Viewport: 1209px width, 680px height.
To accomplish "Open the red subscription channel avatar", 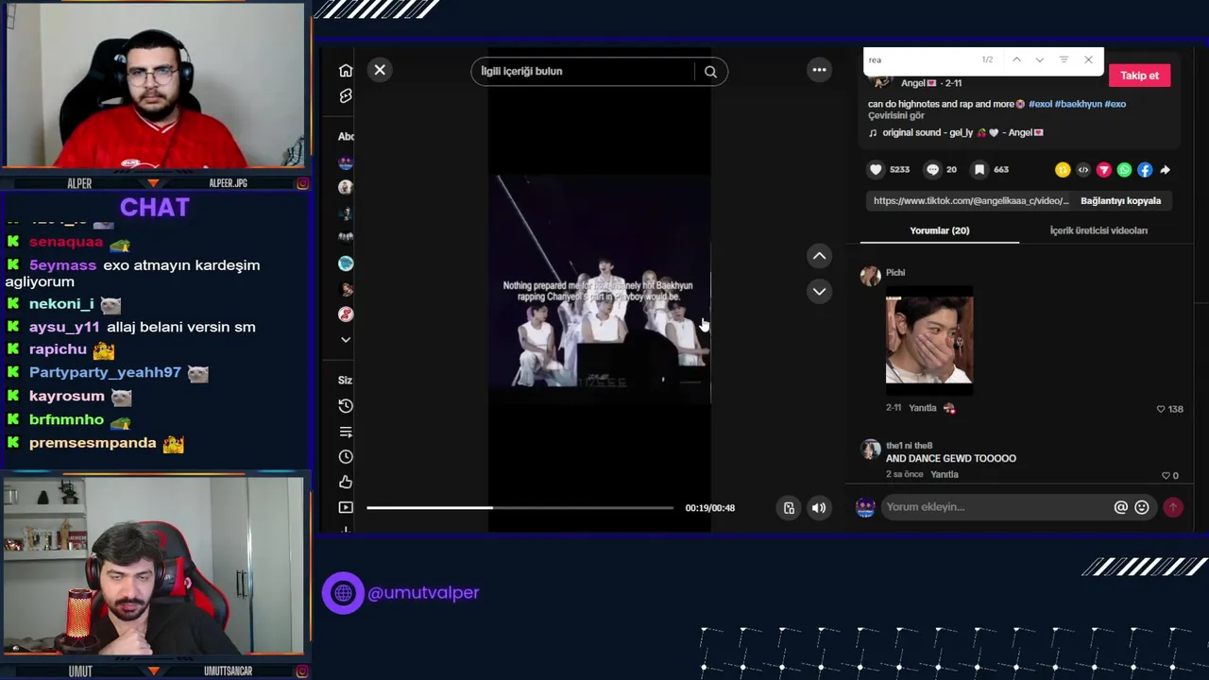I will (x=346, y=314).
